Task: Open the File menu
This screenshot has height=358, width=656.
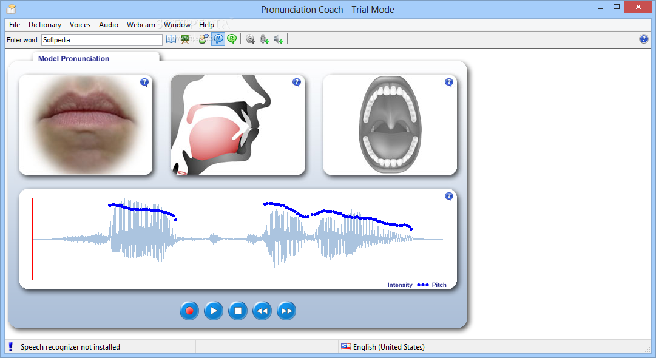Action: tap(15, 25)
